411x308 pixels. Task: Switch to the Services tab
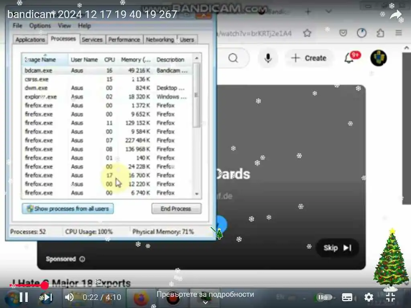point(92,40)
